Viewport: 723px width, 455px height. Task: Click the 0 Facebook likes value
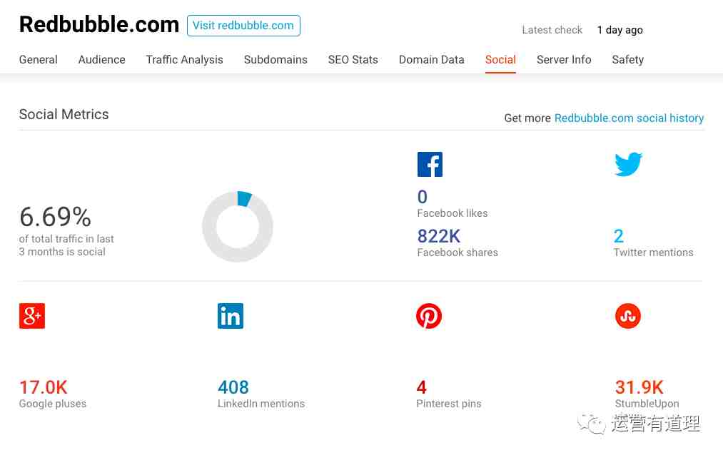(x=423, y=197)
